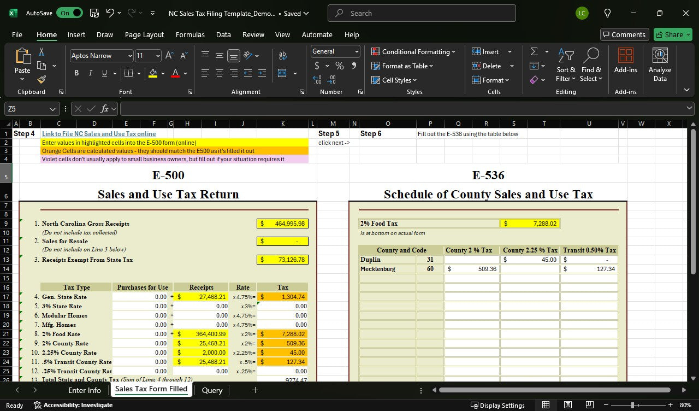Toggle Italic formatting

(x=90, y=73)
